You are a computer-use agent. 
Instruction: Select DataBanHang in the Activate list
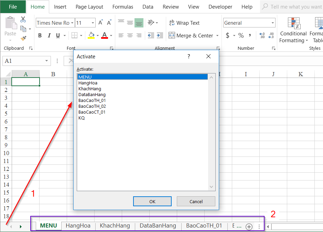[x=142, y=94]
